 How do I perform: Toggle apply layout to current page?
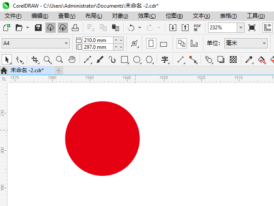point(194,43)
